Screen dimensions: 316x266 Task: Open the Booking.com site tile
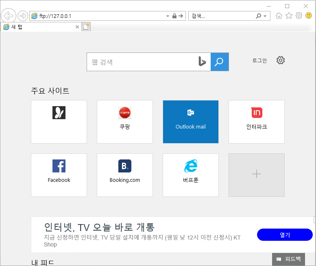(125, 175)
